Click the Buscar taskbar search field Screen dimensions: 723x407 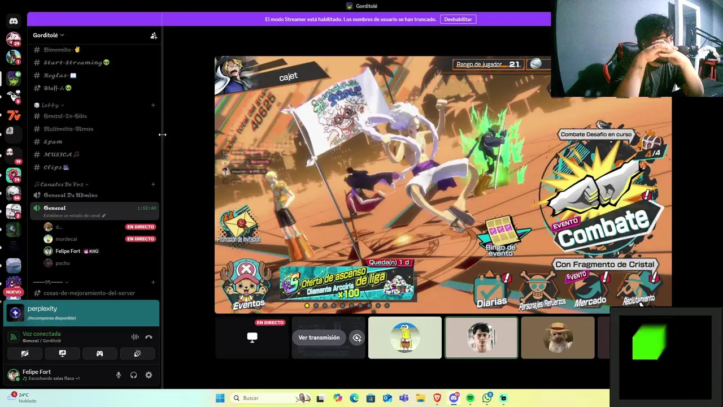270,398
